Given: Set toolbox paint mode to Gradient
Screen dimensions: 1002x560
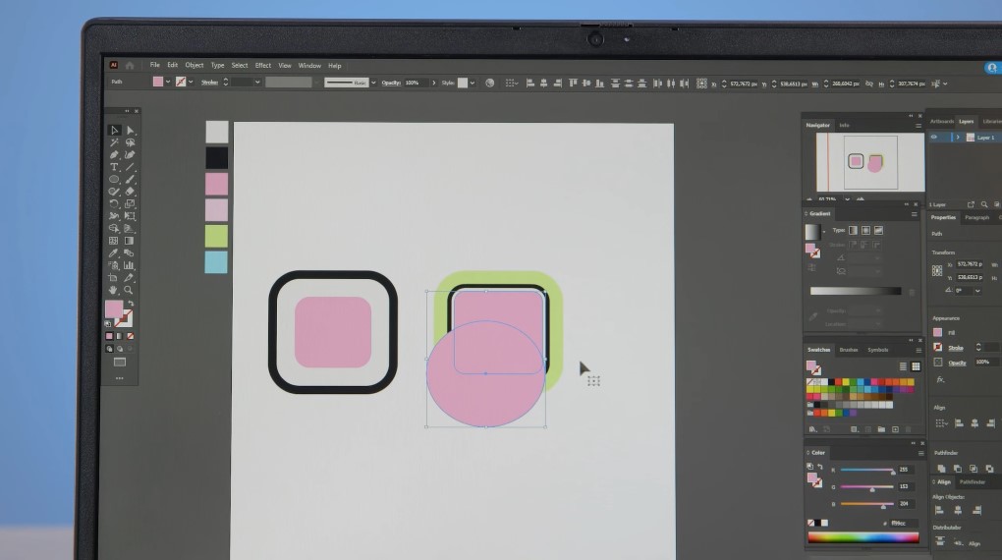Looking at the screenshot, I should (x=120, y=336).
